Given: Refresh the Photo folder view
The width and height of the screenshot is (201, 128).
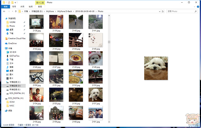Looking at the screenshot, I should coord(163,11).
